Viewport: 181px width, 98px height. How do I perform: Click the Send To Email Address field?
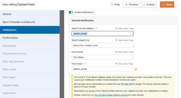[102, 34]
